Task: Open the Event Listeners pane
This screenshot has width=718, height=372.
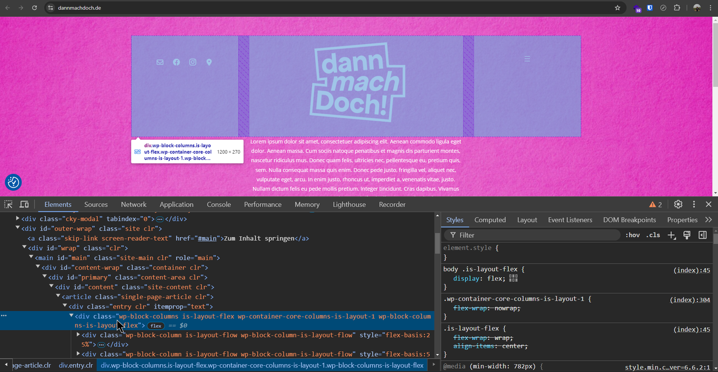Action: tap(570, 220)
